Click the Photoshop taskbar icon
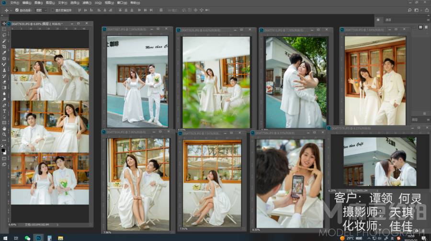 38,238
